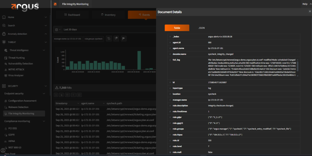This screenshot has height=156, width=312.
Task: Click the Home icon in the sidebar
Action: (x=4, y=17)
